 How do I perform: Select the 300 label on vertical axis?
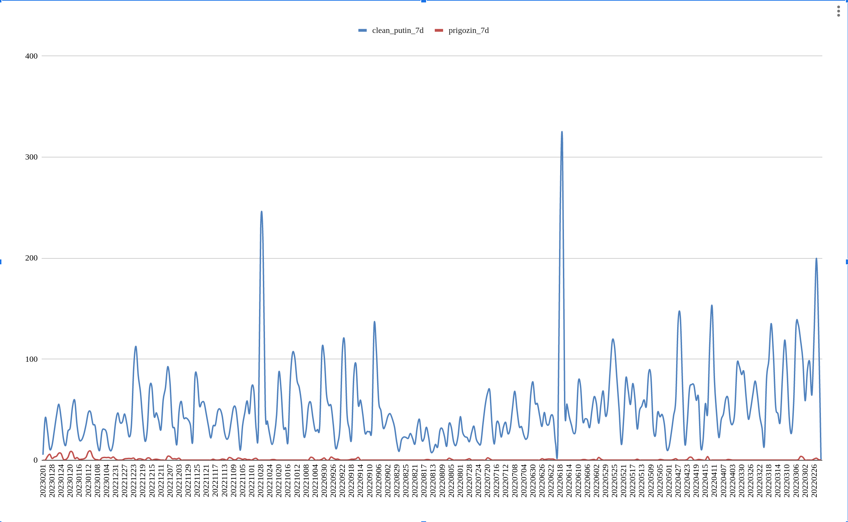pos(31,157)
